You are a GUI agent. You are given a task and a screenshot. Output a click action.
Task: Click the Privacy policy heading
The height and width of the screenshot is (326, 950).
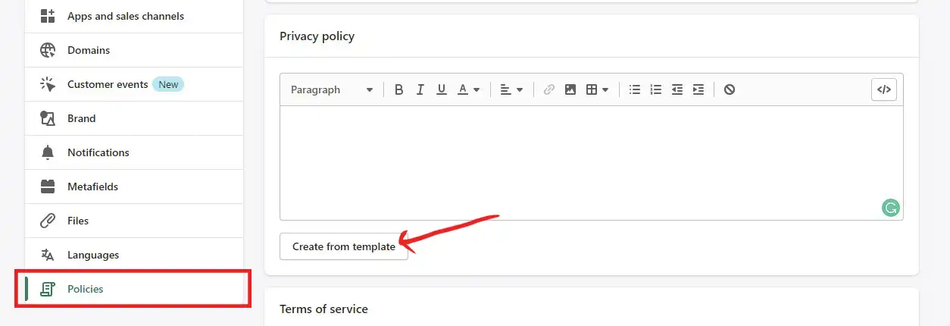tap(317, 36)
